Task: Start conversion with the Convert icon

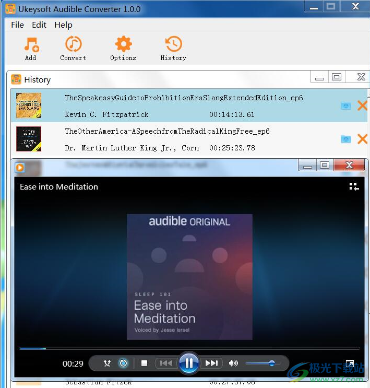Action: click(x=73, y=44)
